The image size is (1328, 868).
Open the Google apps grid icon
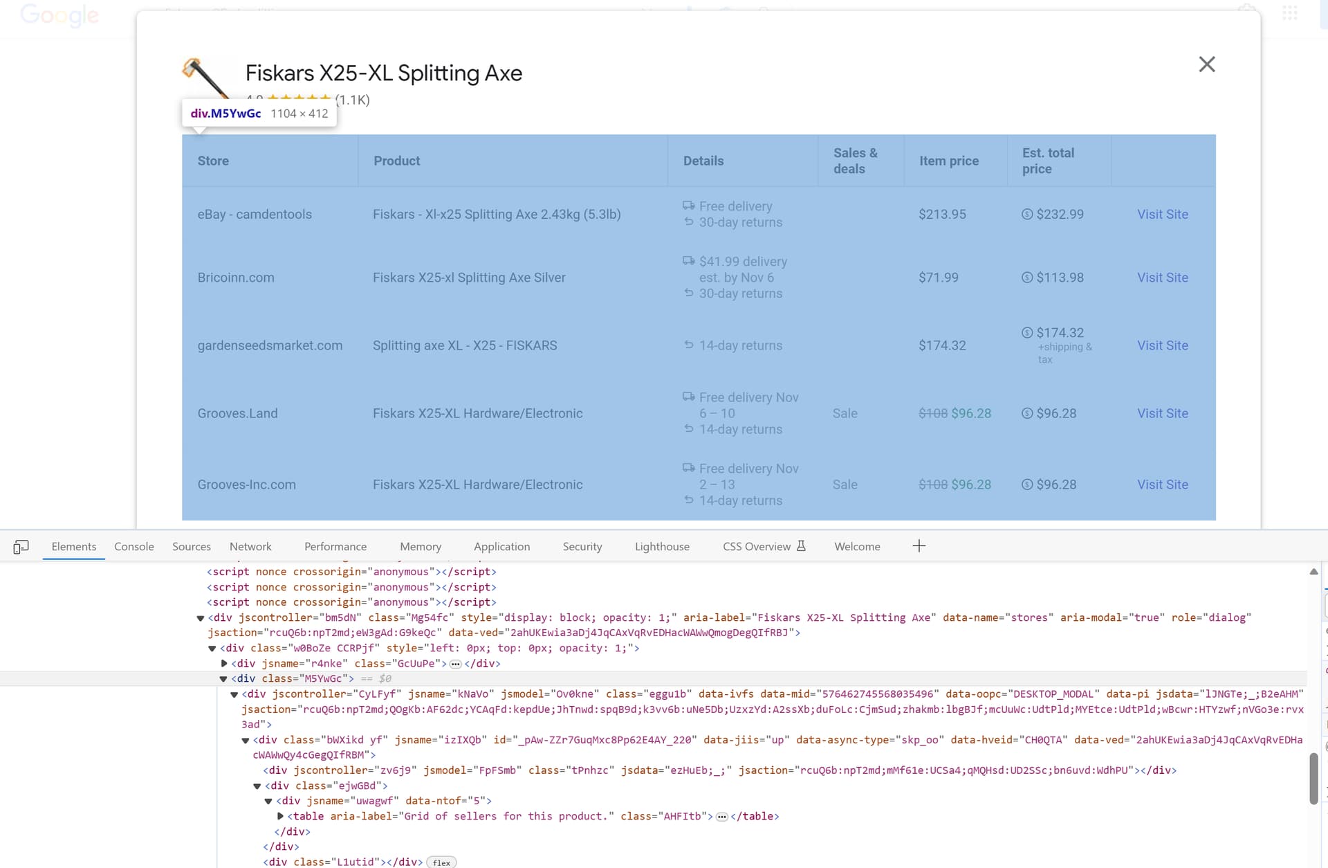1289,13
